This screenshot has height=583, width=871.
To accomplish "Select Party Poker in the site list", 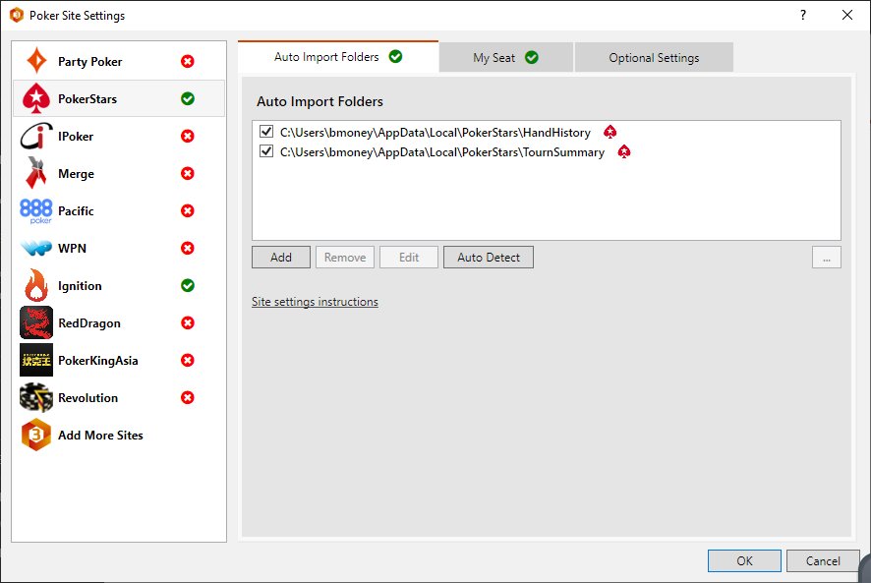I will 118,61.
